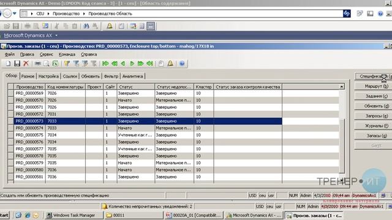Open navigation history dropdown beside back button
Image resolution: width=392 pixels, height=220 pixels.
(x=15, y=13)
